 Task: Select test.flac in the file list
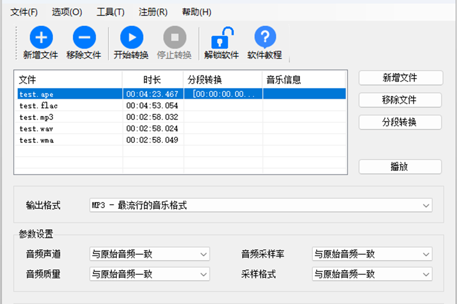[39, 106]
